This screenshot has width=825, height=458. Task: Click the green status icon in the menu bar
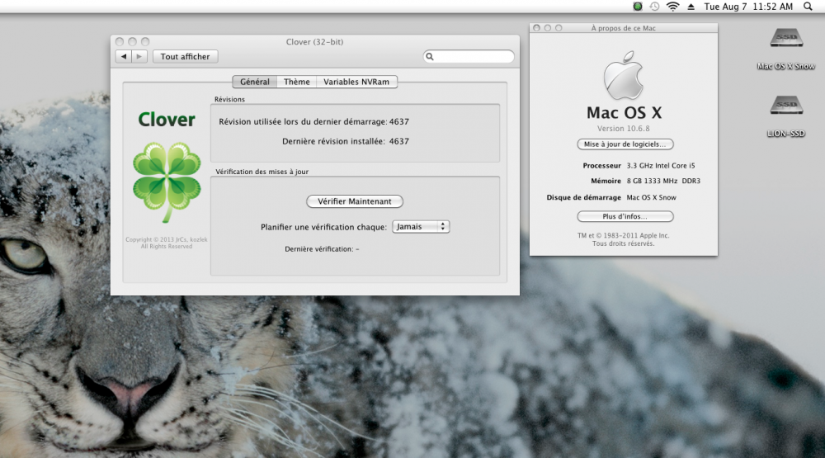pyautogui.click(x=637, y=7)
